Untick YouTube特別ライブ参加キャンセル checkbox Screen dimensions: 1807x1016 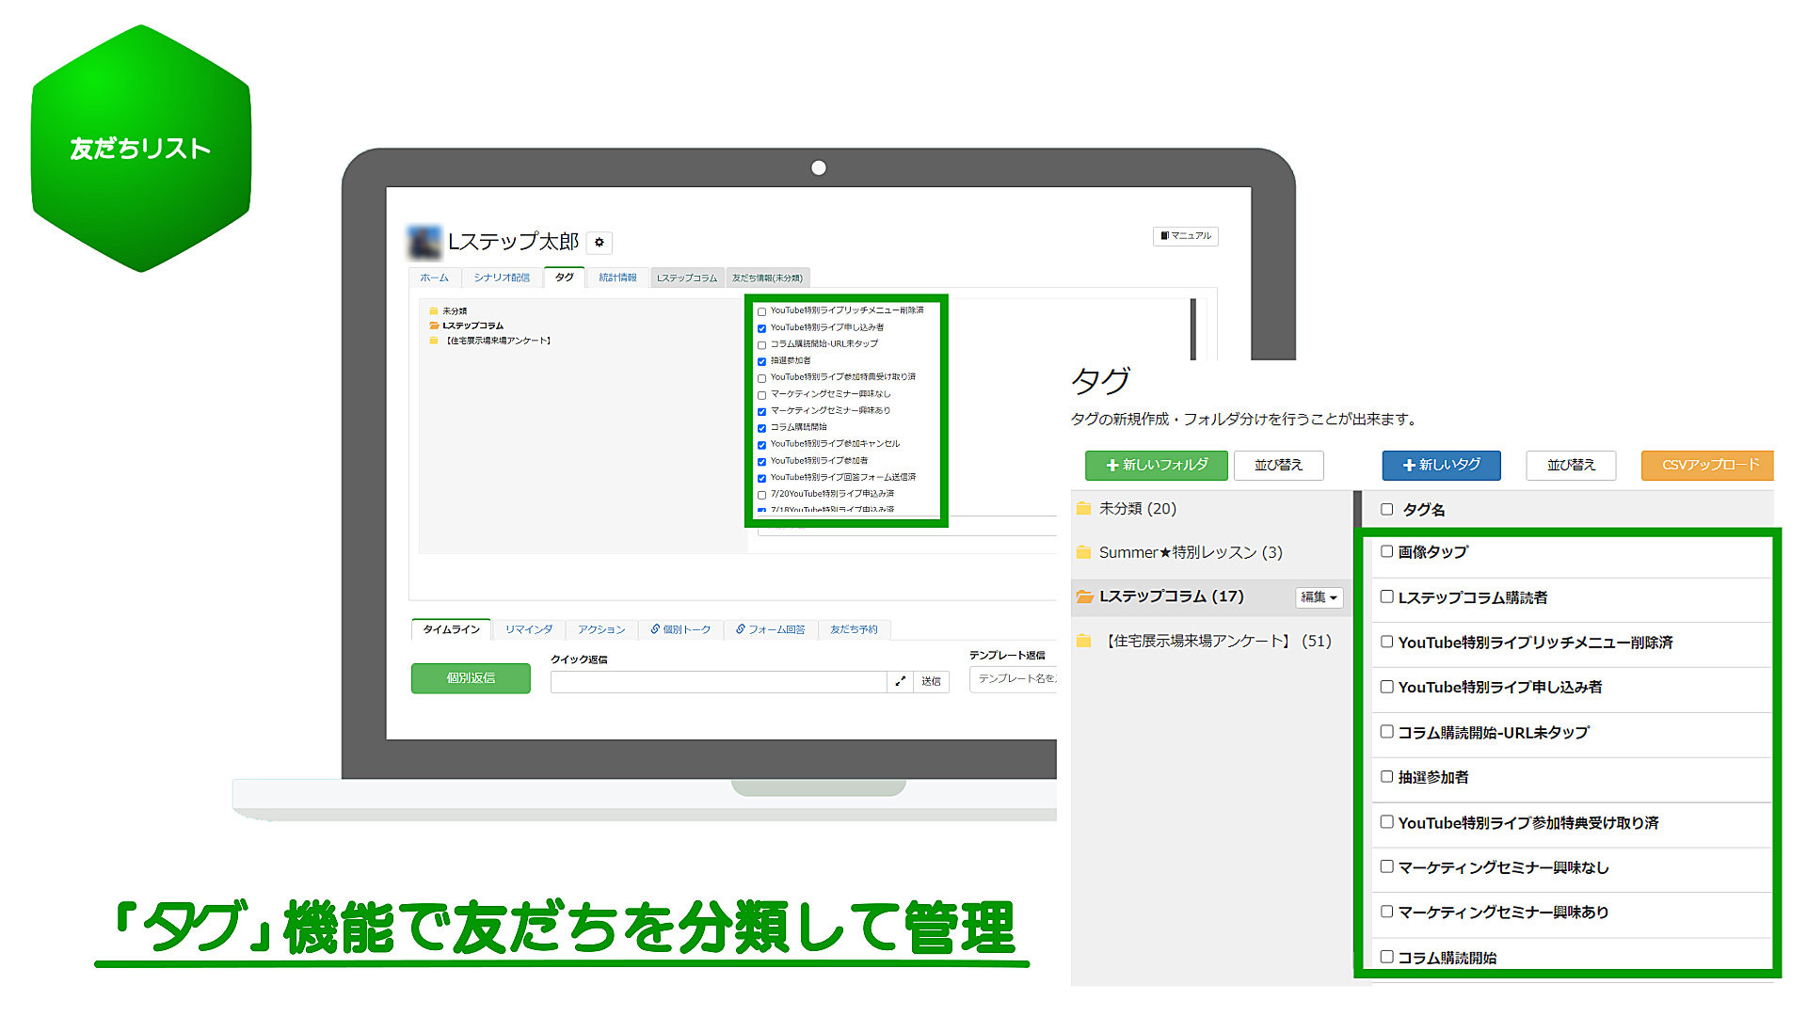761,445
